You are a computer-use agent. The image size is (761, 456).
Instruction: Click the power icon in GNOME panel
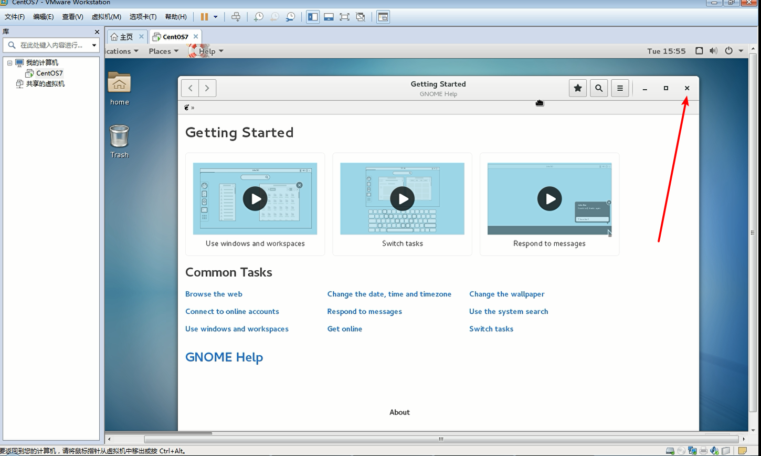click(x=728, y=51)
